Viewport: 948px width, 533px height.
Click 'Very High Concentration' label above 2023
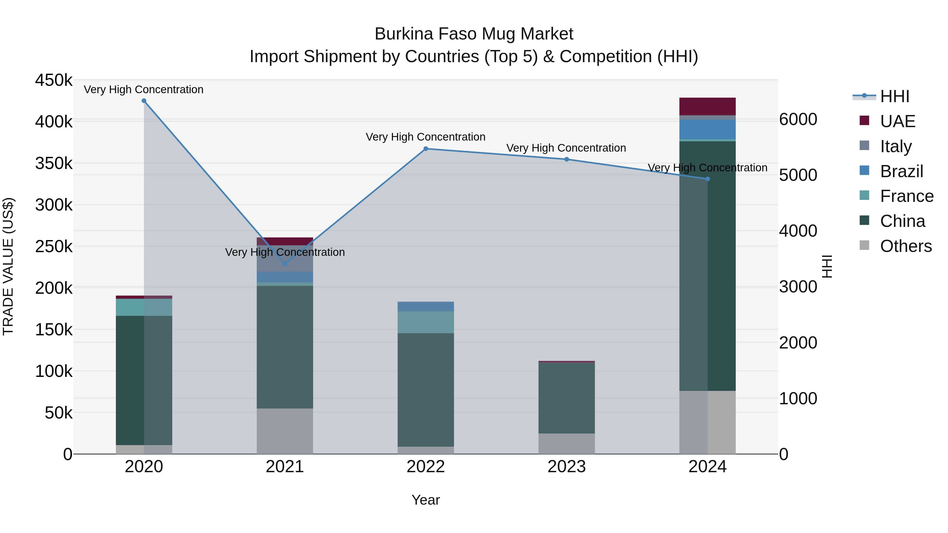pos(566,148)
